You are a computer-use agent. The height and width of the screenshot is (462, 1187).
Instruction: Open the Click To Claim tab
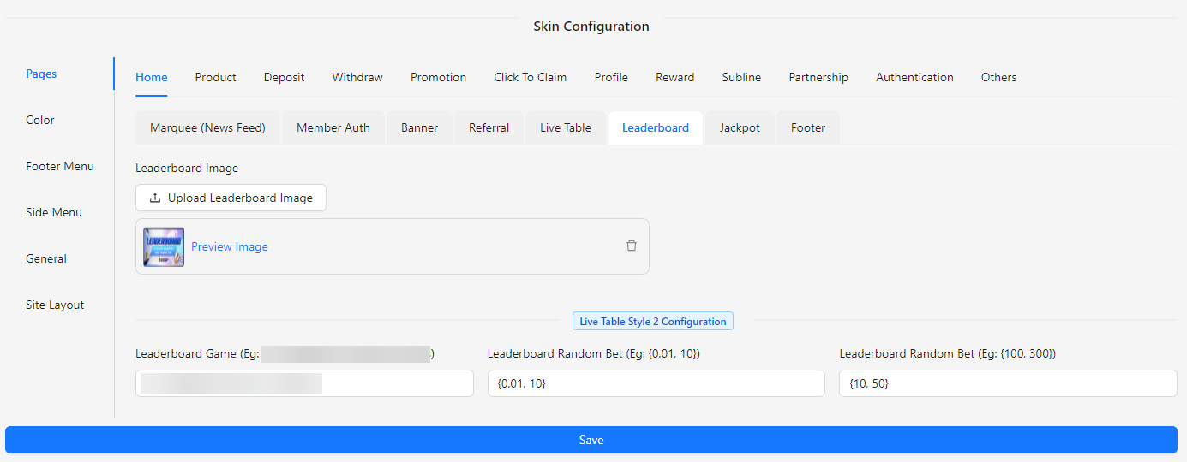530,77
